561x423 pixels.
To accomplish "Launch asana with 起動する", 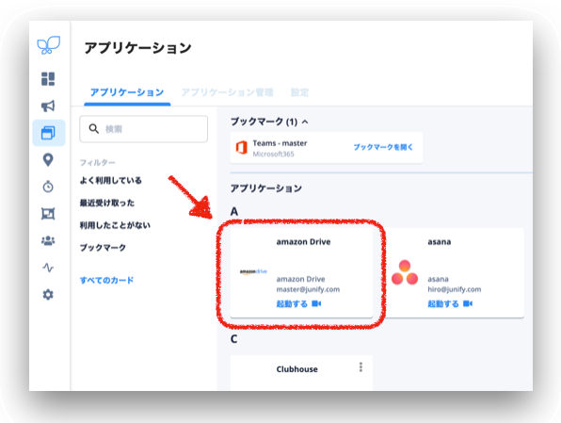I will coord(443,303).
